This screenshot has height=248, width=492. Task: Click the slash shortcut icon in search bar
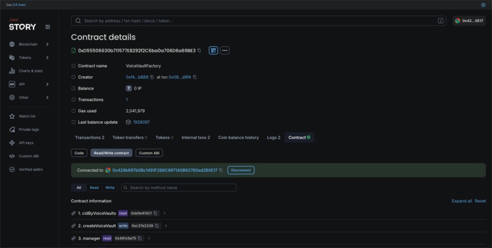point(441,21)
